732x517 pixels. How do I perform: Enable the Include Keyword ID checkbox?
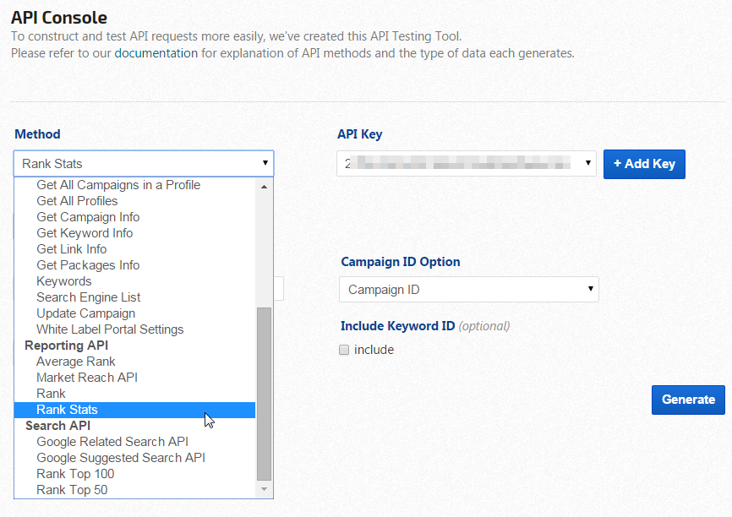click(x=344, y=350)
